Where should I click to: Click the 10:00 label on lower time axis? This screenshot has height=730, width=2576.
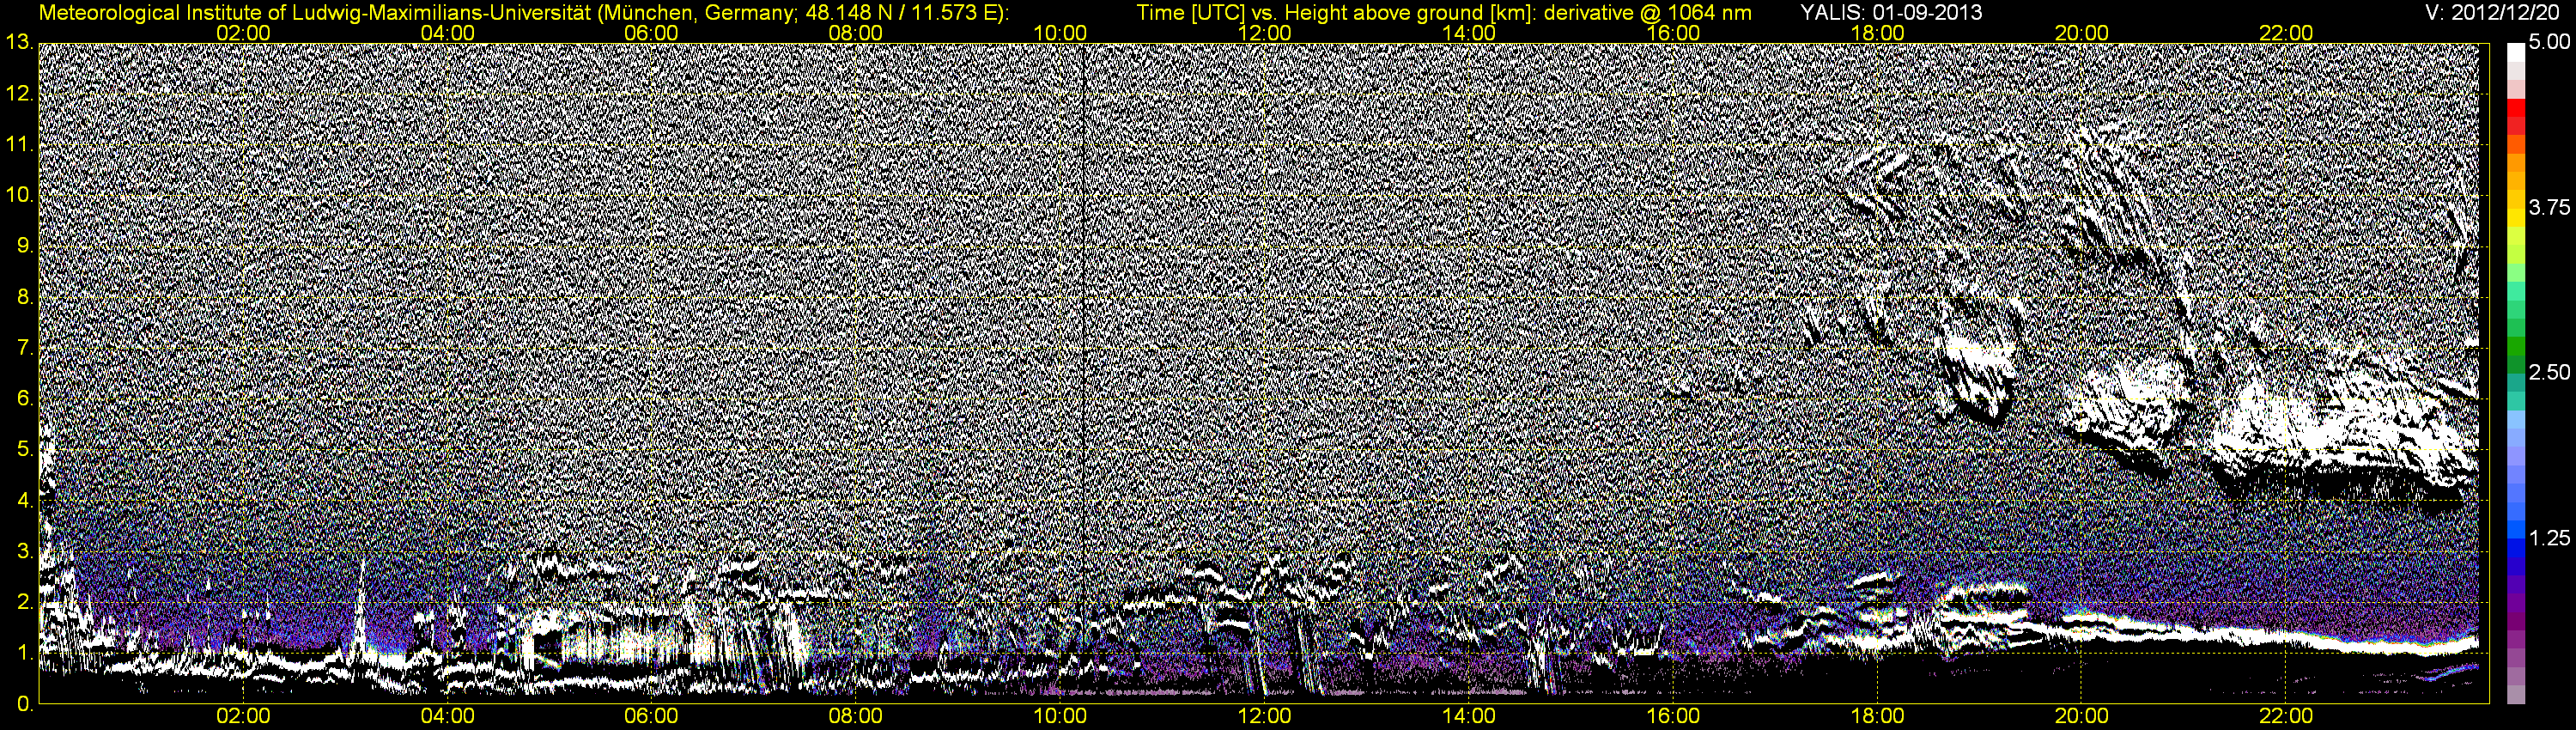pos(1060,717)
